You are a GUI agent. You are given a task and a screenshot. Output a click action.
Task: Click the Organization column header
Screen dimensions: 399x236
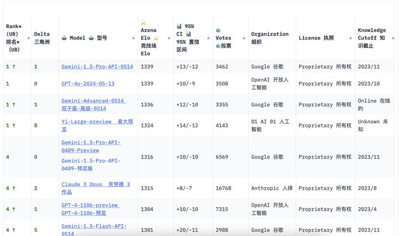coord(270,38)
